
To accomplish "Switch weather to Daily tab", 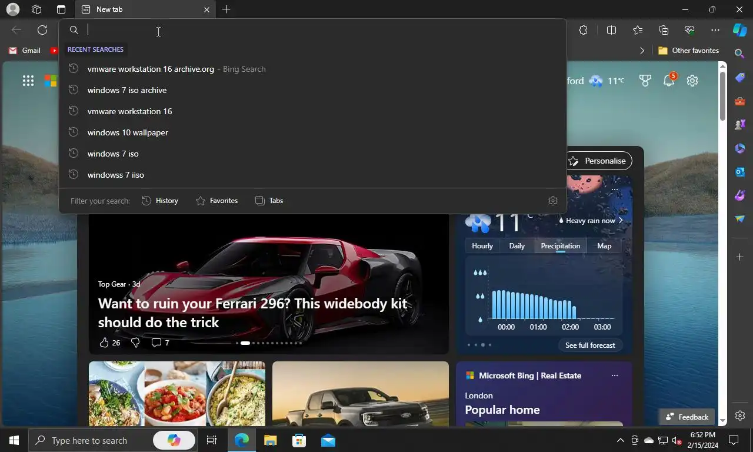I will click(517, 246).
